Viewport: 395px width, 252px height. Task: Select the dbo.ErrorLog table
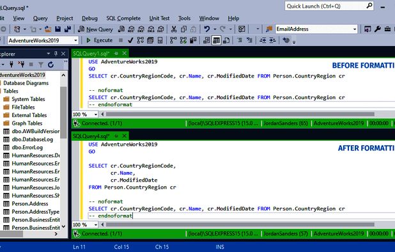[x=23, y=147]
